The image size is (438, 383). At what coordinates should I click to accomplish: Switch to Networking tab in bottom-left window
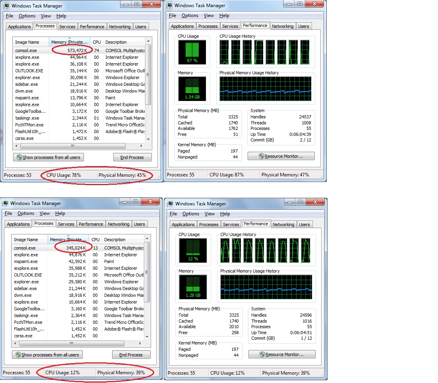tap(118, 224)
